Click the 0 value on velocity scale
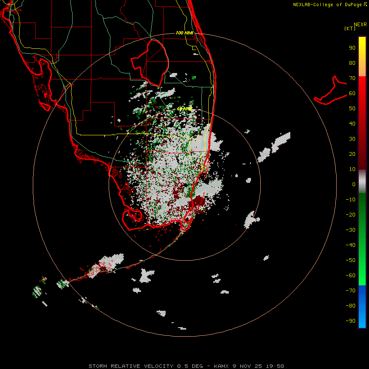The image size is (369, 369). point(354,184)
